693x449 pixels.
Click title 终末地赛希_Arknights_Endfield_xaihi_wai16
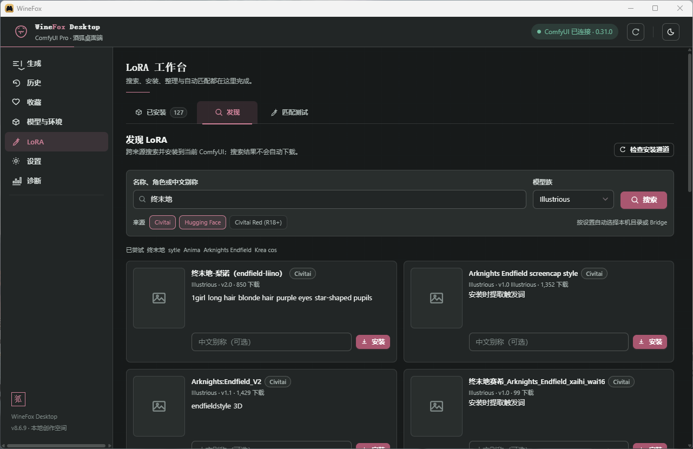point(537,382)
